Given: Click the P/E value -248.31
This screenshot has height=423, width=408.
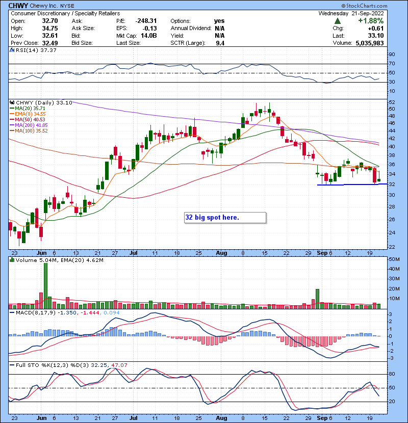Looking at the screenshot, I should 146,21.
